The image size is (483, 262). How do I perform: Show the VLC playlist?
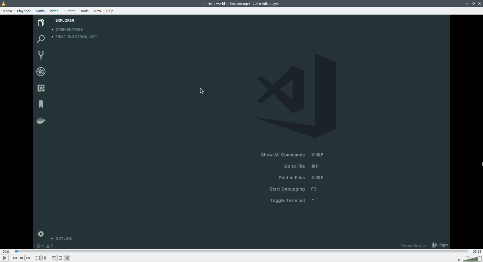click(54, 258)
